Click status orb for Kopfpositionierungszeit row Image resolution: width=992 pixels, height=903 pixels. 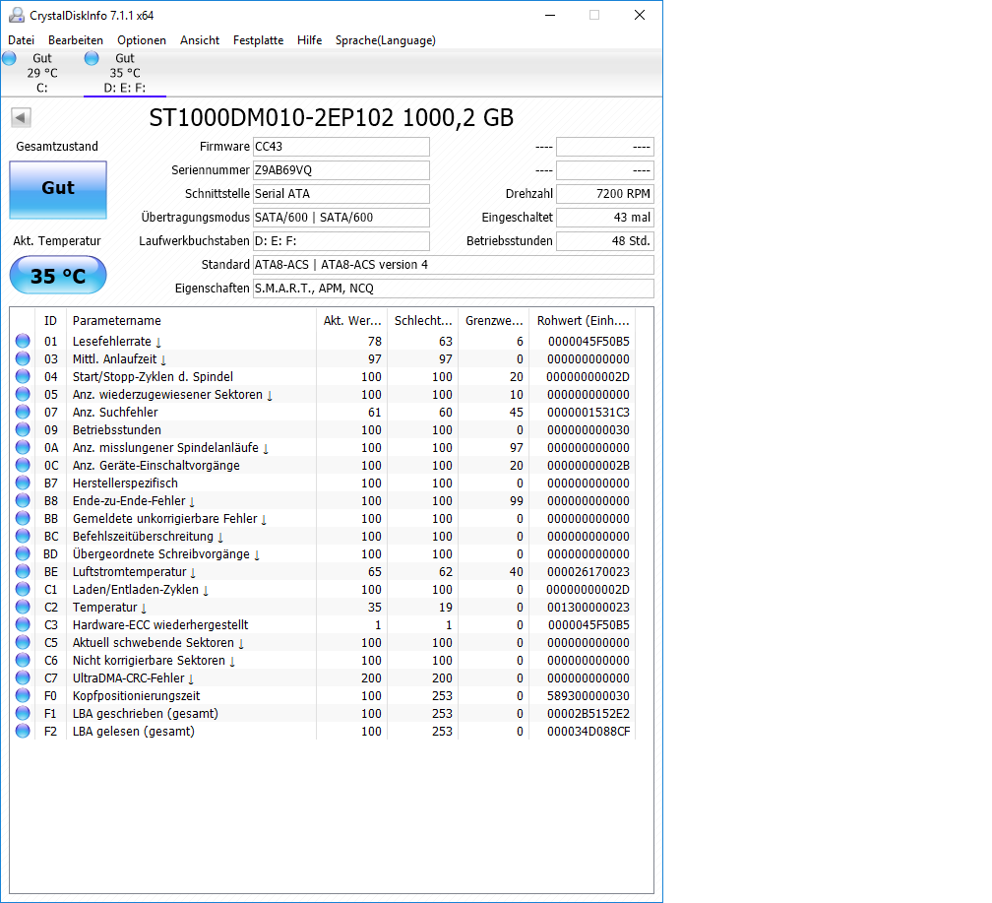[x=23, y=695]
